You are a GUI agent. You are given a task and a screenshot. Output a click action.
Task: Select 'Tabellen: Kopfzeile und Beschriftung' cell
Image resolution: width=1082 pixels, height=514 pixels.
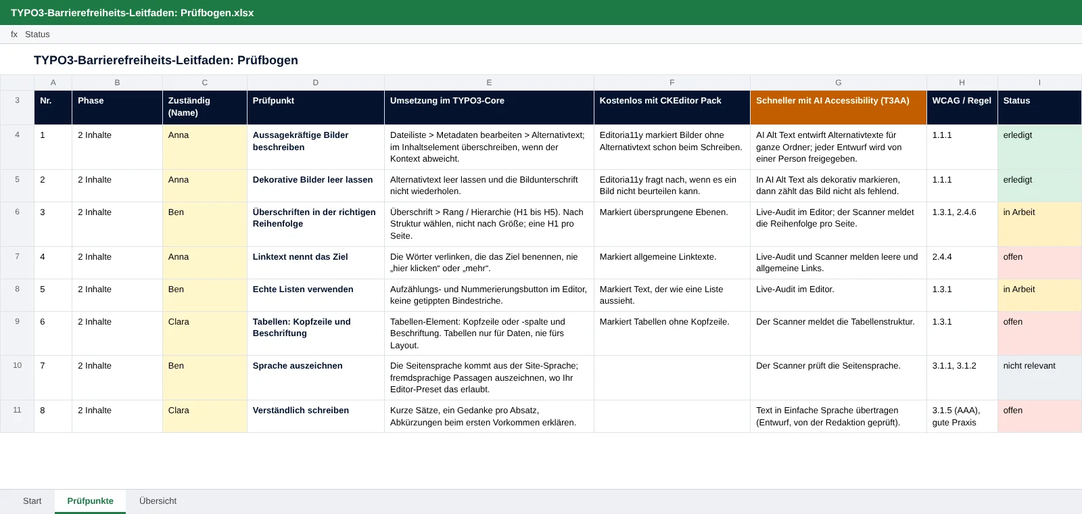pos(316,333)
